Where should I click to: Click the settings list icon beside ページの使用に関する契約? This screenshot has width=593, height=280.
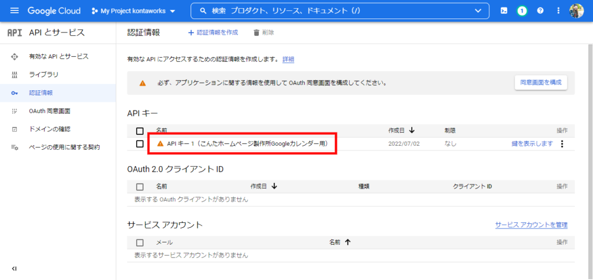(14, 148)
